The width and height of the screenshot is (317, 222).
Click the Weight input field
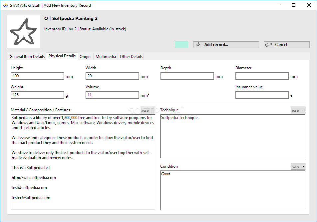click(37, 95)
